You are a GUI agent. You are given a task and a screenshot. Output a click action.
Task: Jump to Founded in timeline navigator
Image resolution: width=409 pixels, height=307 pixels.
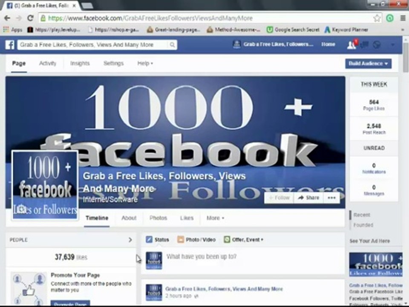[363, 225]
